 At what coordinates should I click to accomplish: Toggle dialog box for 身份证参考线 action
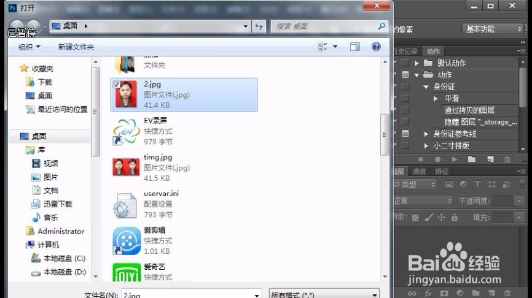(405, 134)
